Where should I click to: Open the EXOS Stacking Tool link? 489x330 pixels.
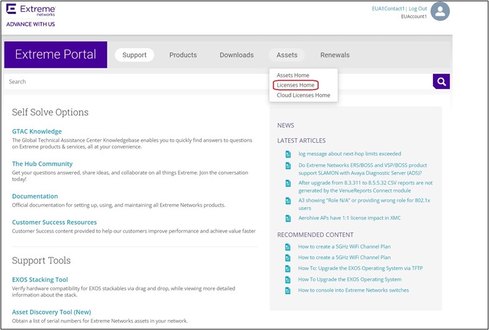40,280
